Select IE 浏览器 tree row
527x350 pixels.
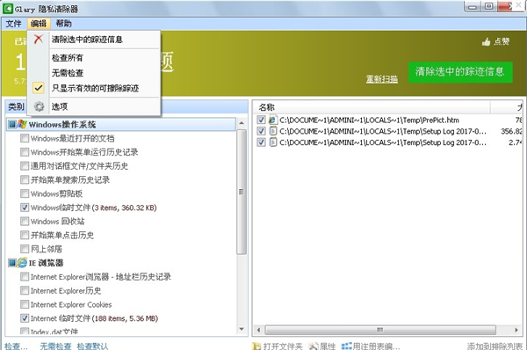pos(121,262)
